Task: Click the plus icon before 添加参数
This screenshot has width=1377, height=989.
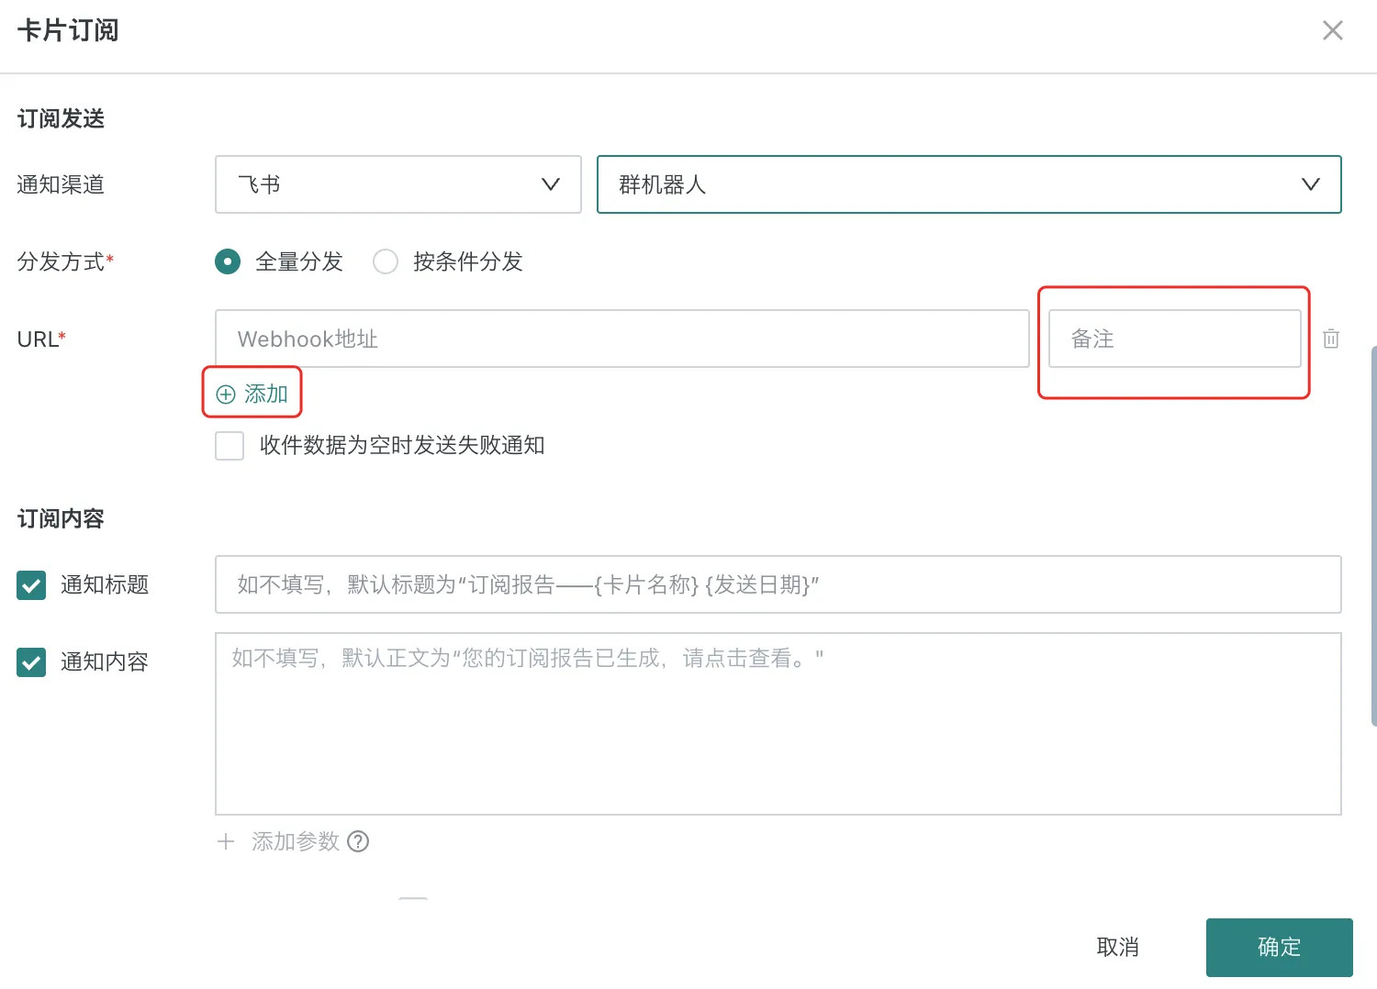Action: pyautogui.click(x=226, y=841)
